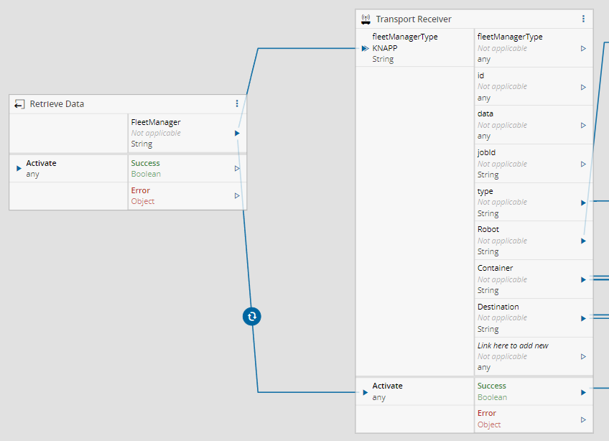
Task: Click the Transport Receiver Success output port
Action: pos(583,392)
